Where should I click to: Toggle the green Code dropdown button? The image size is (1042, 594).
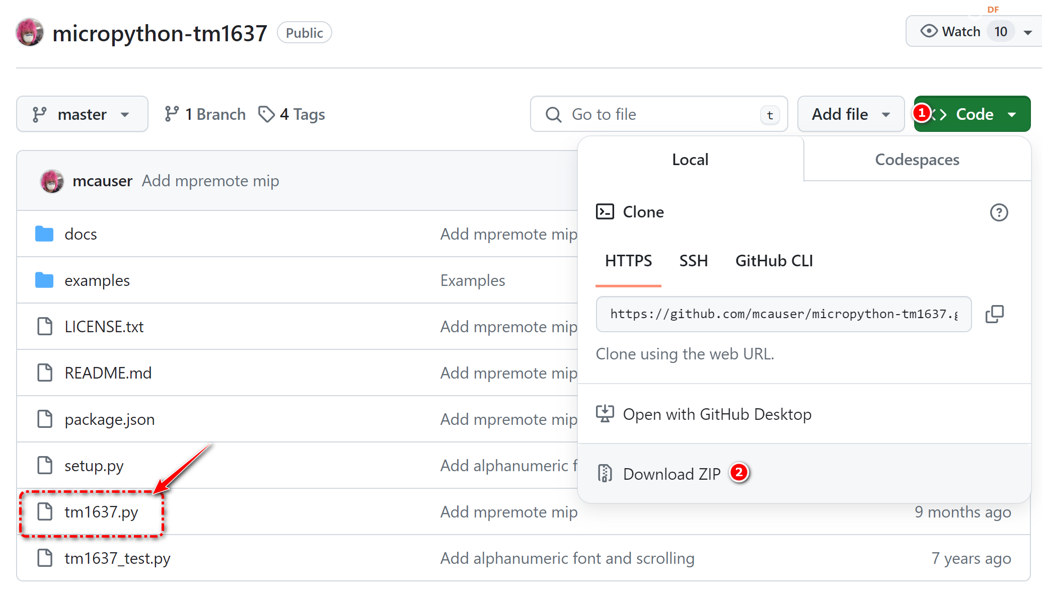point(972,114)
